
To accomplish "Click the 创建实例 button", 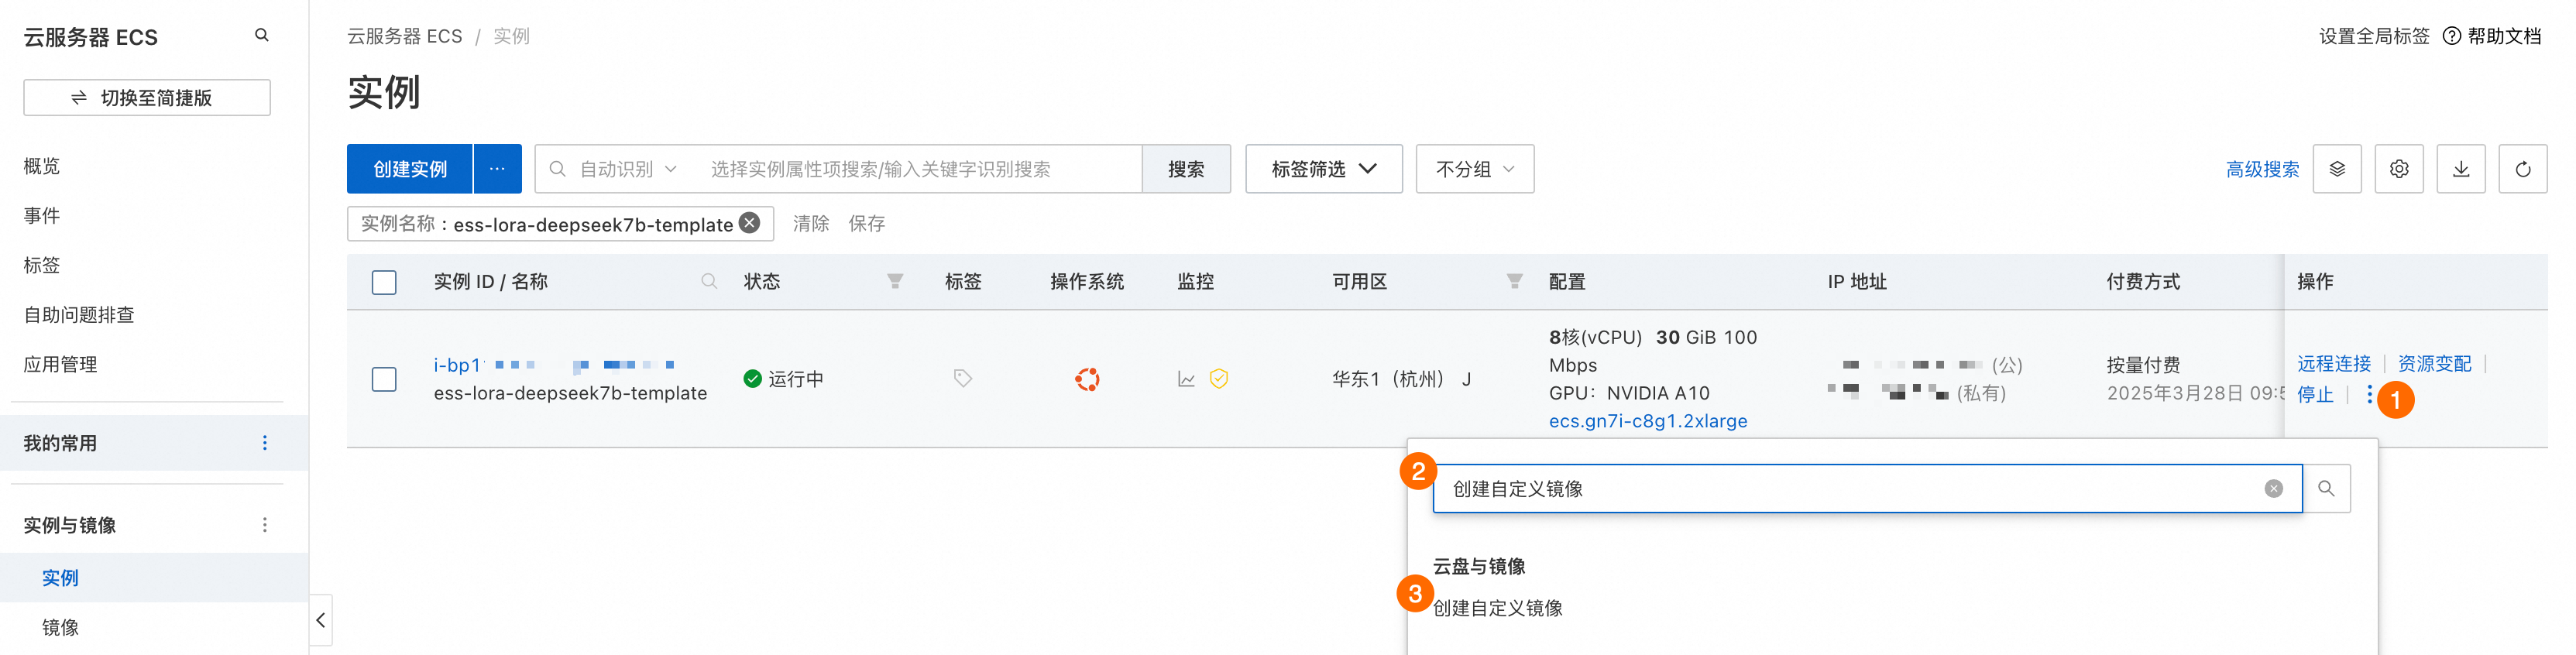I will (x=410, y=169).
